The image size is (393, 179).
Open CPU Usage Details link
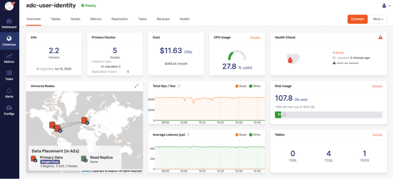click(255, 37)
